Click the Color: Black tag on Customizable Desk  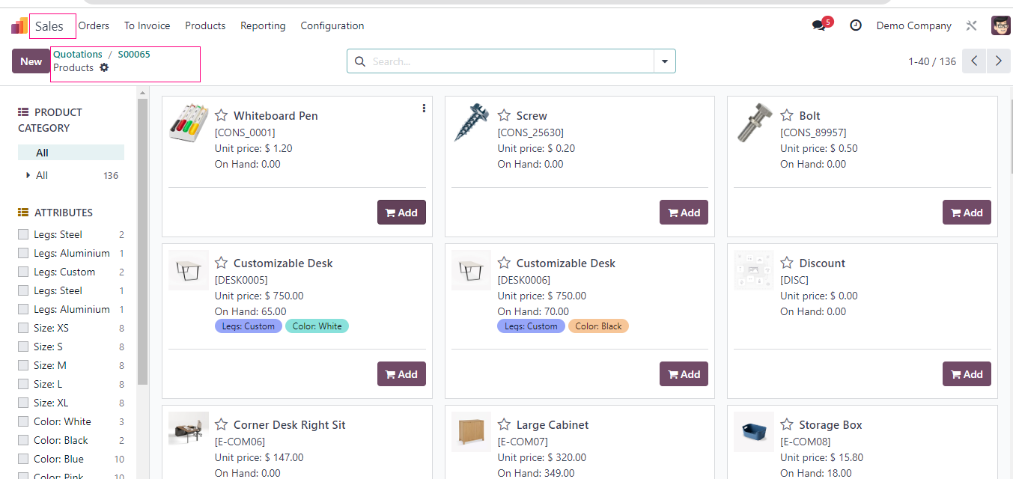(598, 326)
